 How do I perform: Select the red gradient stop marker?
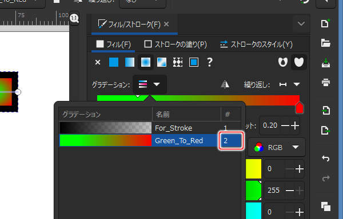[x=299, y=108]
